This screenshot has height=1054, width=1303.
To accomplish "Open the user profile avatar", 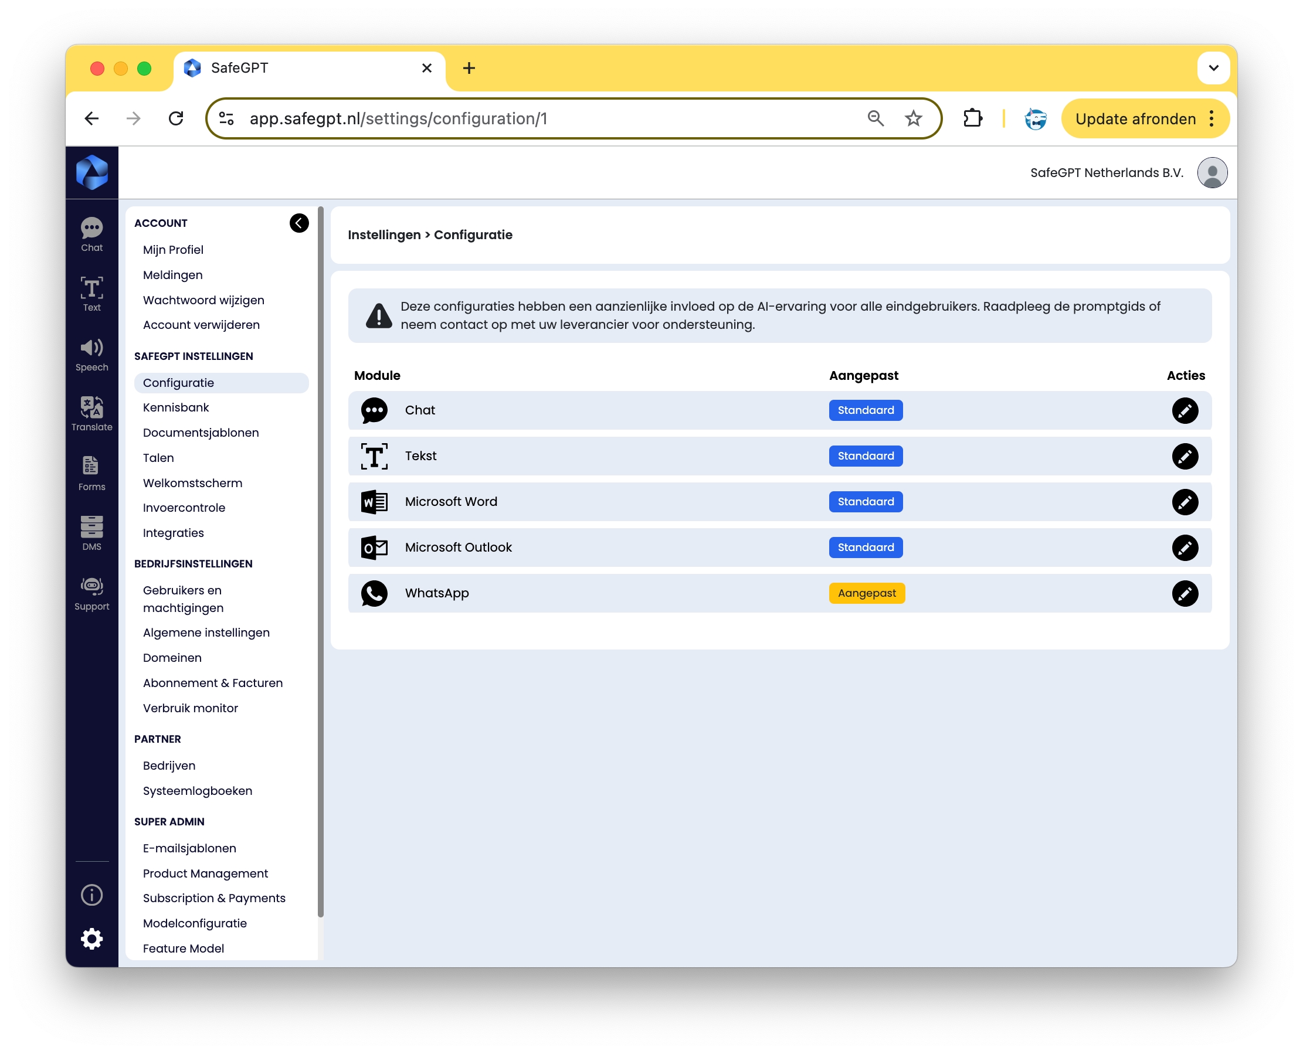I will (x=1212, y=173).
